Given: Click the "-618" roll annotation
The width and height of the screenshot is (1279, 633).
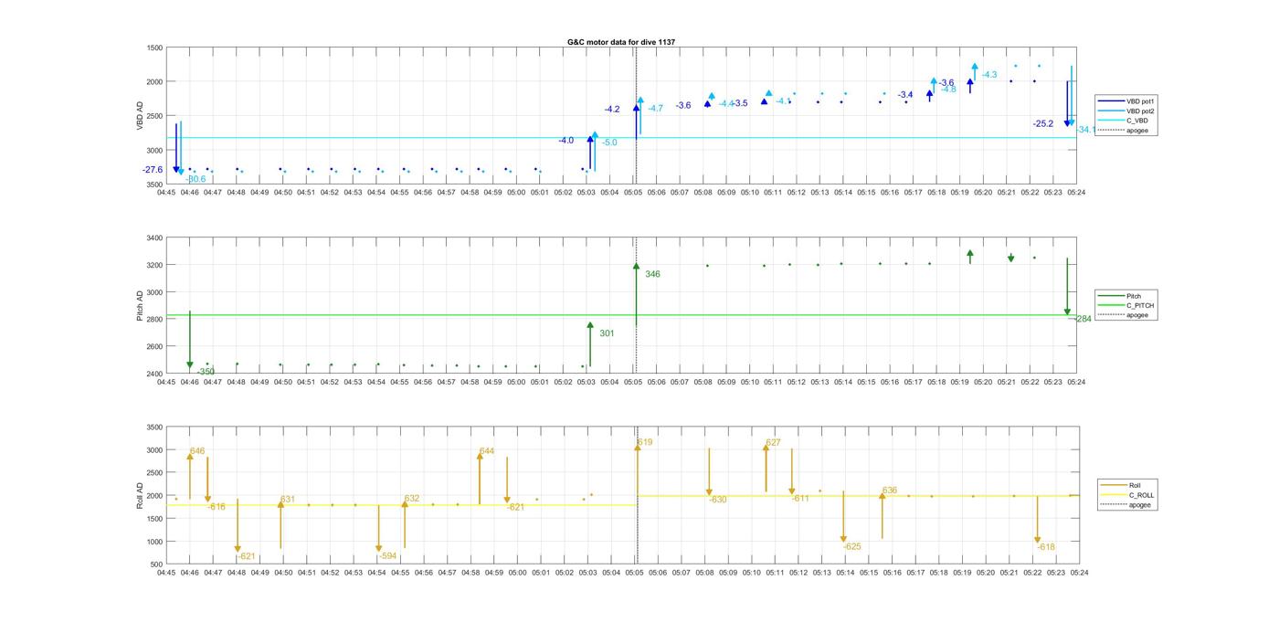Looking at the screenshot, I should pyautogui.click(x=1046, y=547).
